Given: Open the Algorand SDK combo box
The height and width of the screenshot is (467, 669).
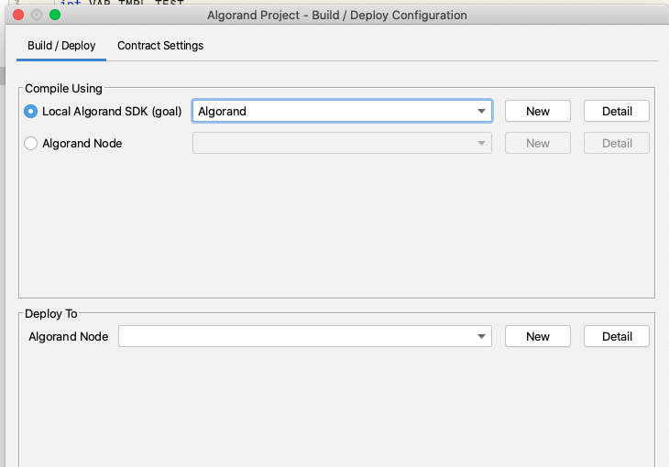Looking at the screenshot, I should (342, 112).
